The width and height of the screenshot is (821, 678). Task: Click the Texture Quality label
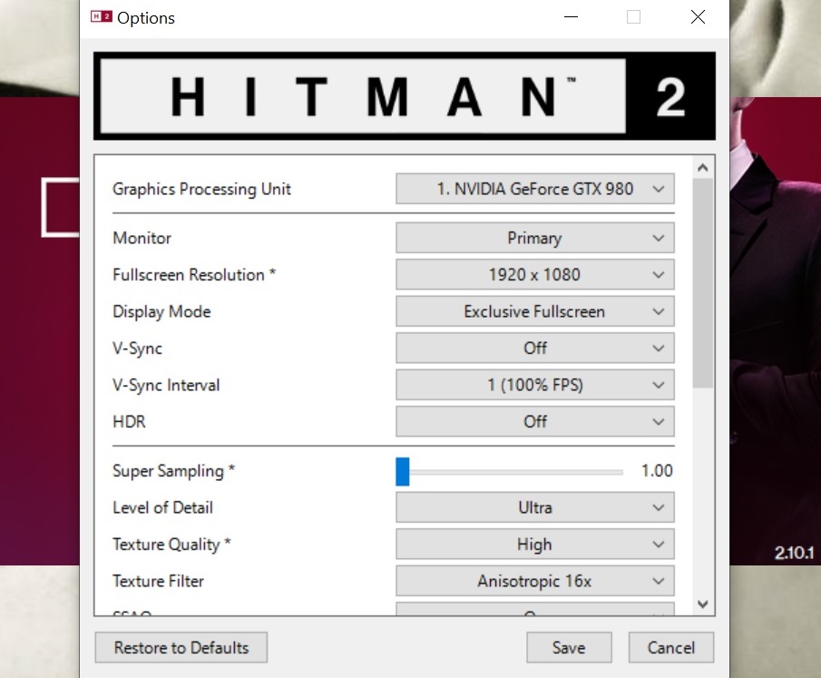click(171, 545)
